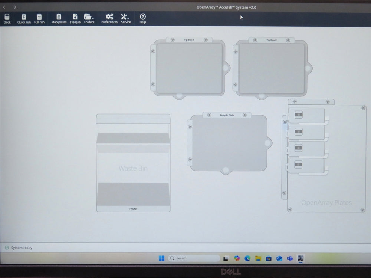Click the FRONT label on waste bin
371x278 pixels.
(133, 209)
